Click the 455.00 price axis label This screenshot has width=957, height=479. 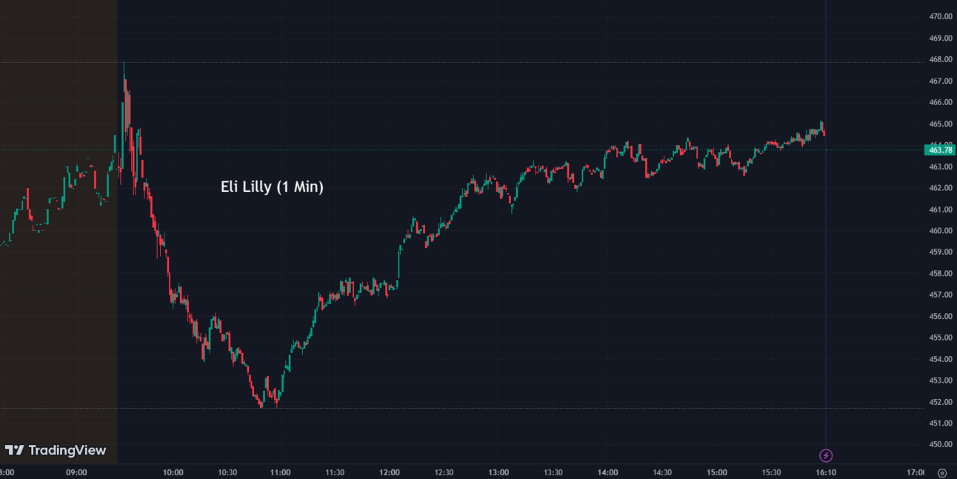(x=939, y=338)
